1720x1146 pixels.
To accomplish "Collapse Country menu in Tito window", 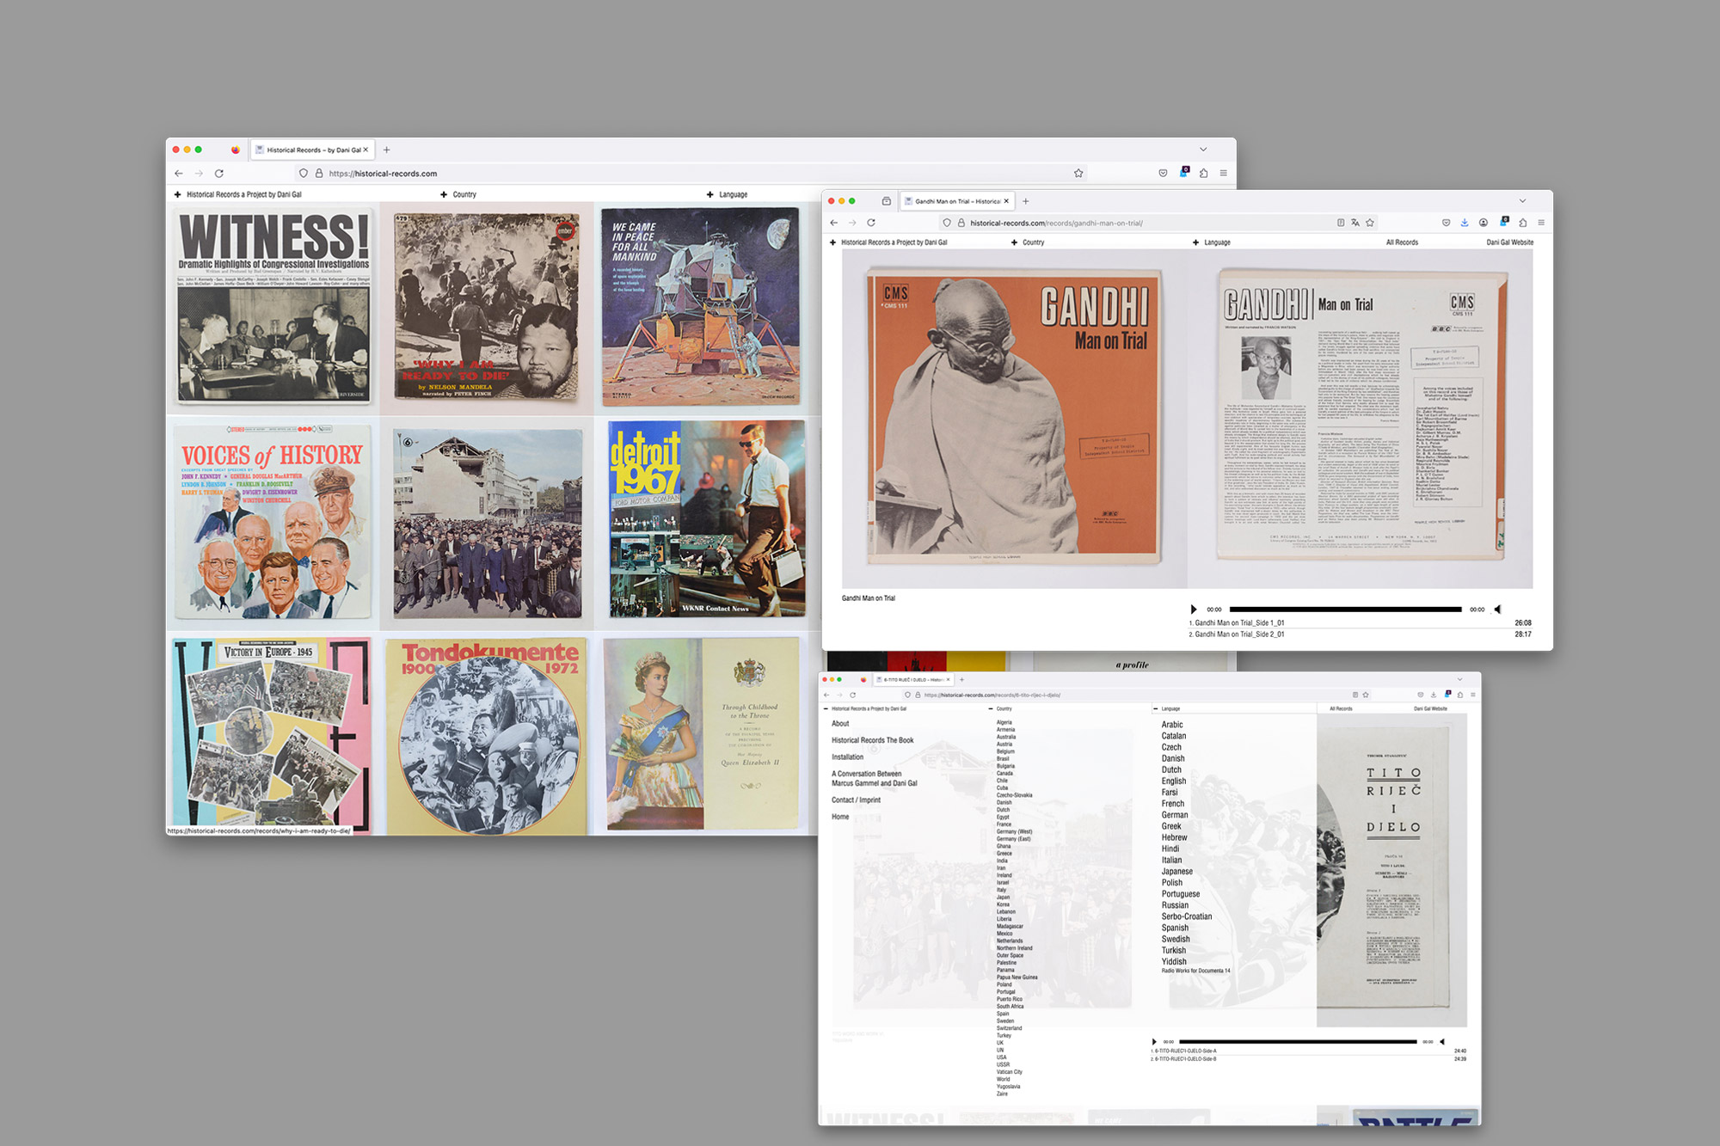I will 1000,709.
